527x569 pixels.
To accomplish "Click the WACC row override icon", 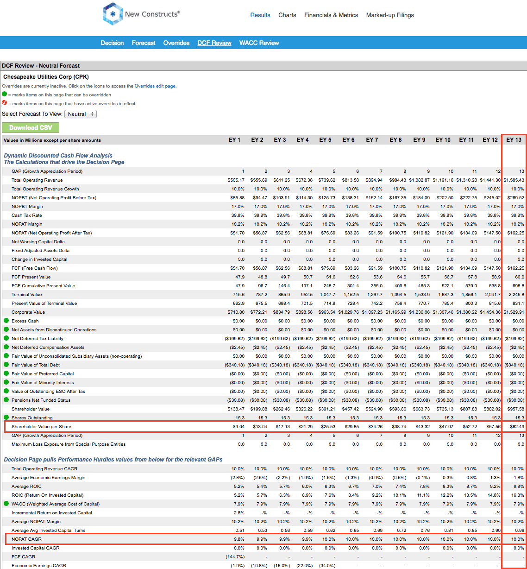I will tap(6, 504).
